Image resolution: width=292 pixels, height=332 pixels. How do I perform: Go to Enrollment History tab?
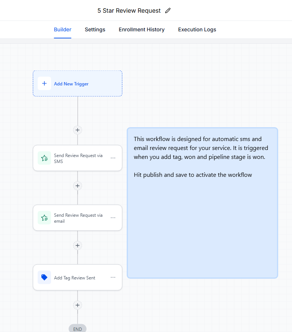point(141,29)
